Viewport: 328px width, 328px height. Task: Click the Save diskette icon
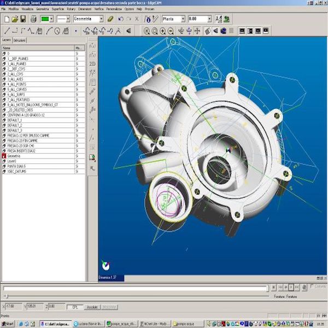click(x=24, y=19)
